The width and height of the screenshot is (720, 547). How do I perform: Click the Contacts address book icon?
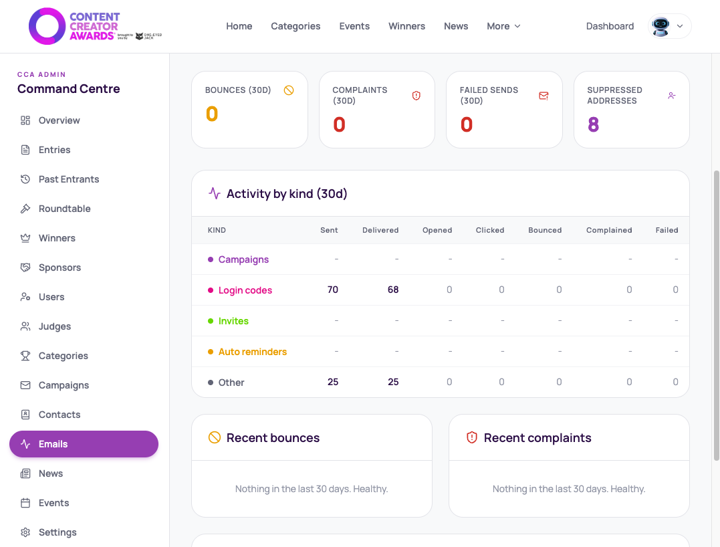coord(25,415)
